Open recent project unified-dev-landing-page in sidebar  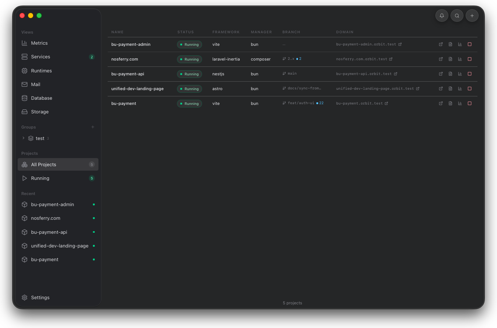coord(58,246)
